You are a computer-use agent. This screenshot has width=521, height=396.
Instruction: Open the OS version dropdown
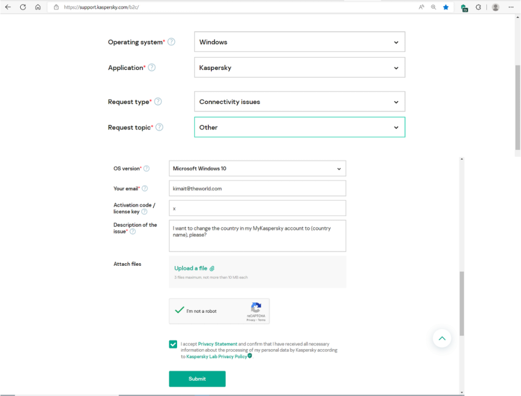click(257, 169)
